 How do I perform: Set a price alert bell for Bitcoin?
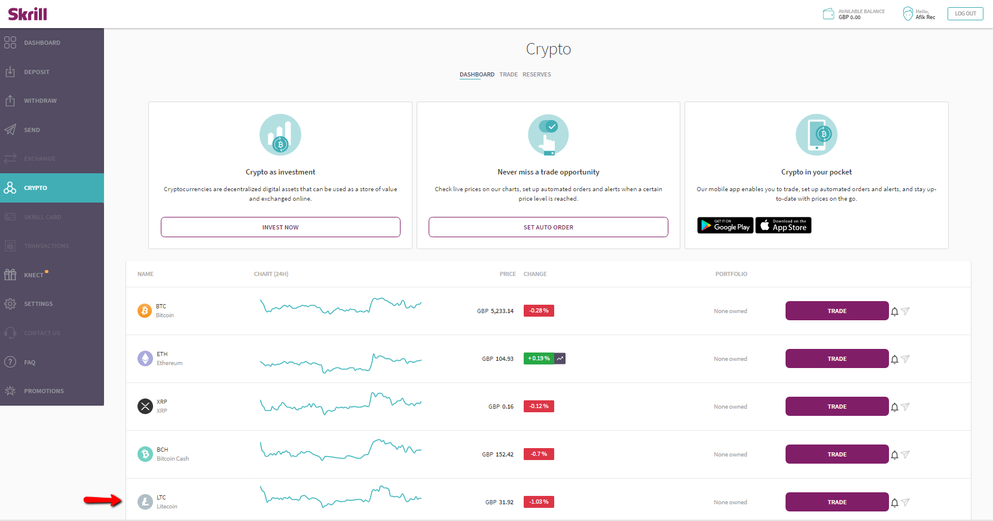pos(894,311)
